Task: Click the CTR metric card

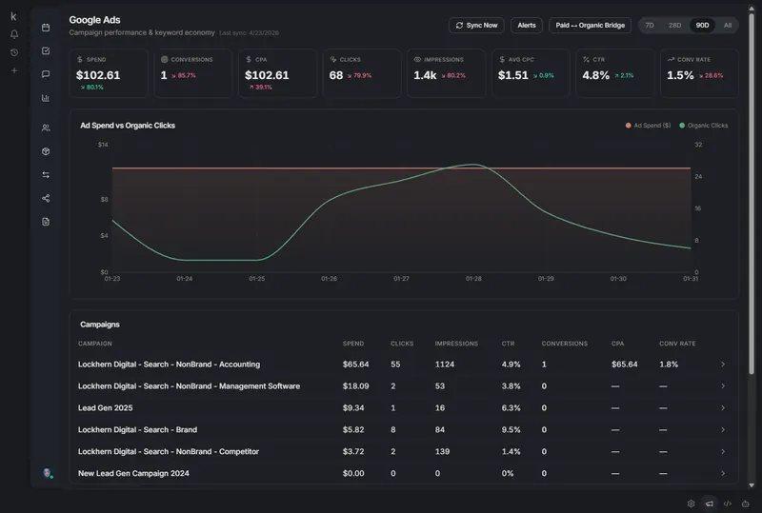Action: coord(615,73)
